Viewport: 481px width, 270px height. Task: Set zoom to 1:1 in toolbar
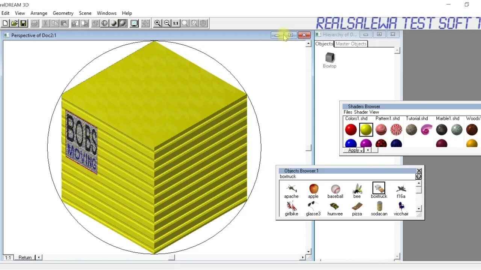point(176,23)
